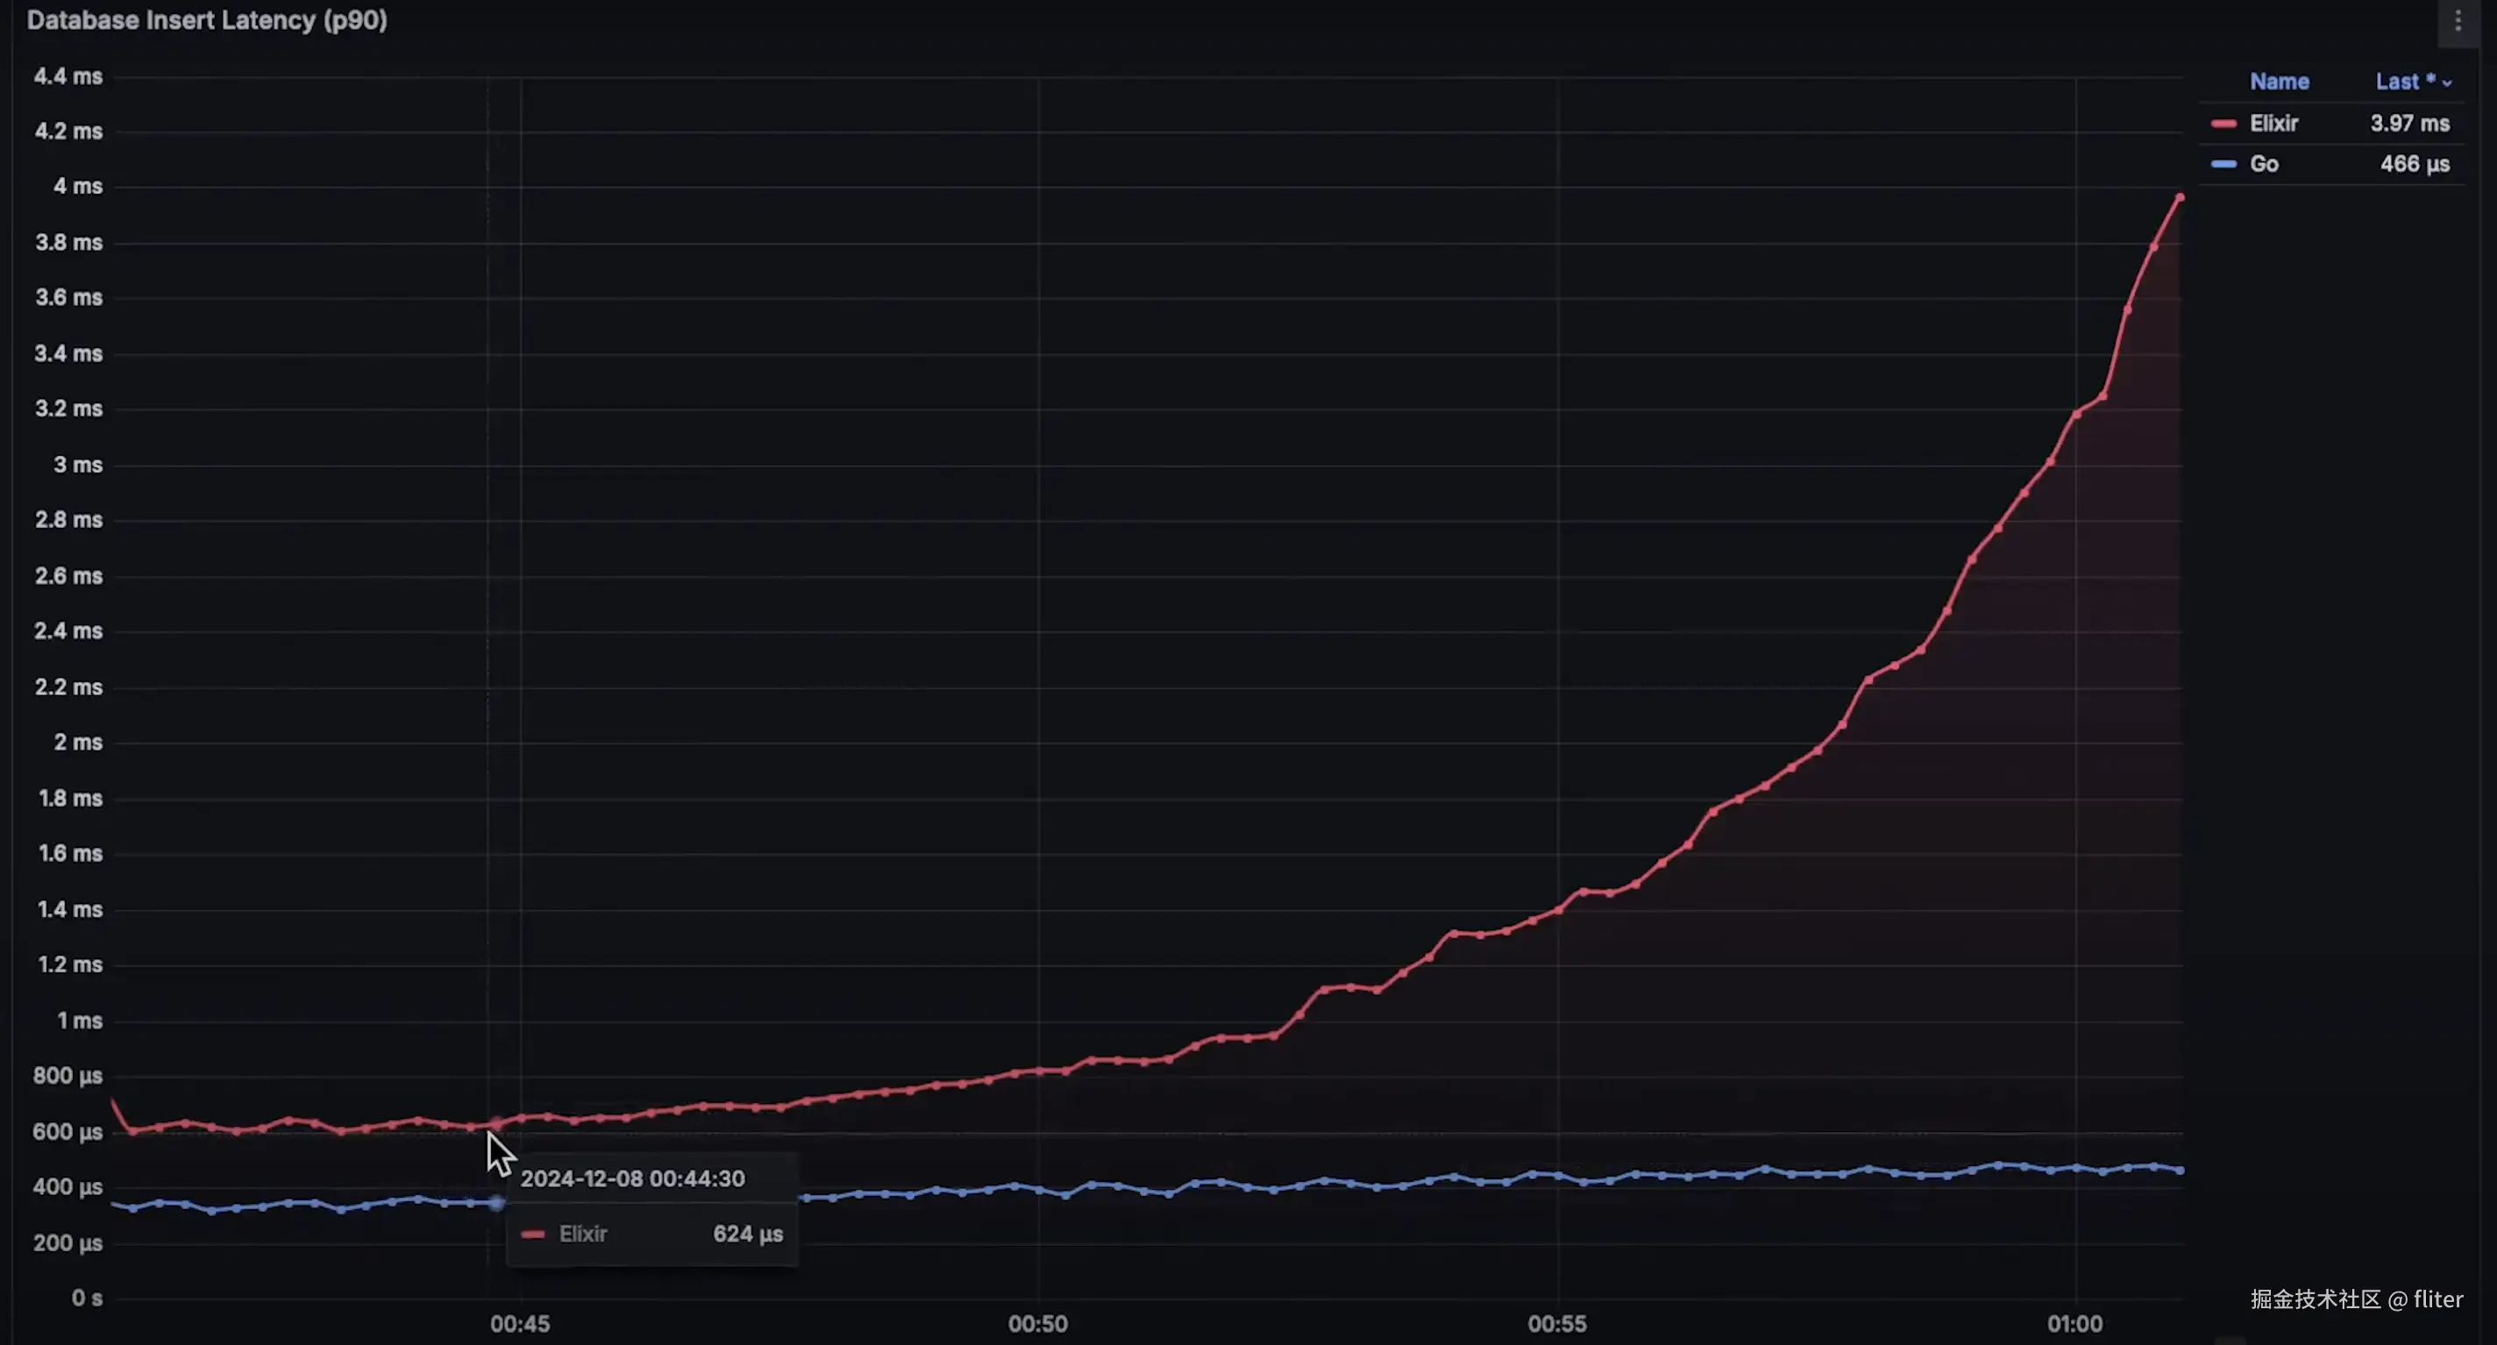This screenshot has height=1345, width=2497.
Task: Click the Database Insert Latency panel title
Action: coord(206,20)
